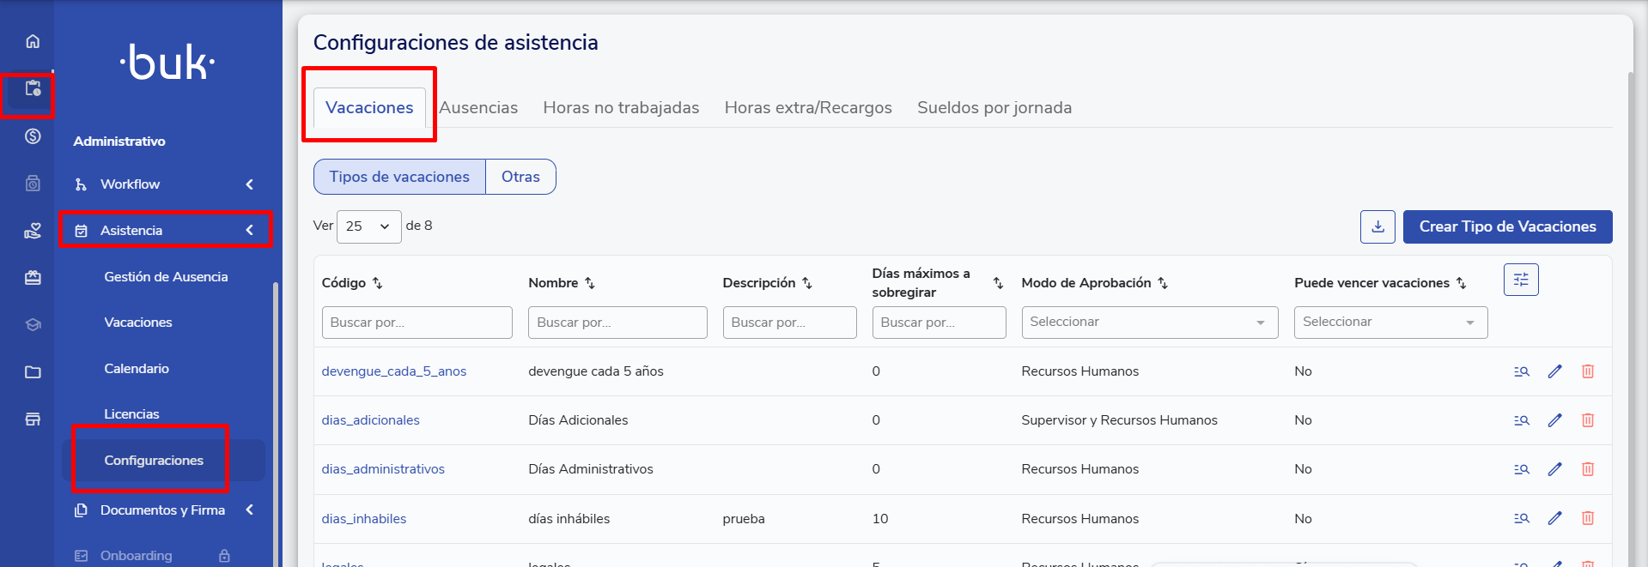Click the home icon in sidebar
1648x567 pixels.
click(x=33, y=41)
